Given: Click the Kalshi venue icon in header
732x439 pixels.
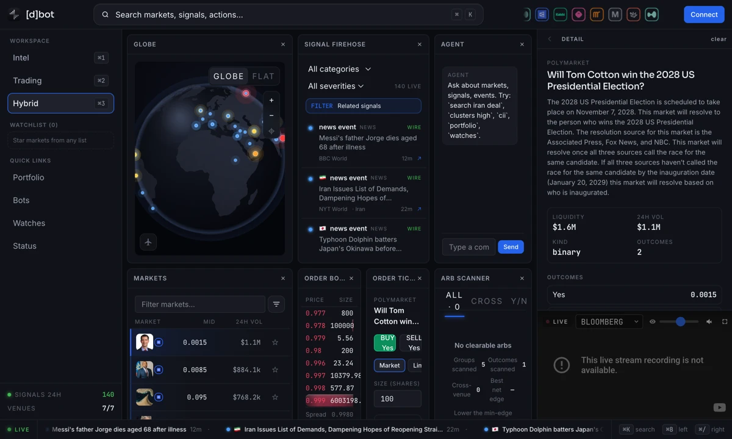Looking at the screenshot, I should (x=560, y=15).
